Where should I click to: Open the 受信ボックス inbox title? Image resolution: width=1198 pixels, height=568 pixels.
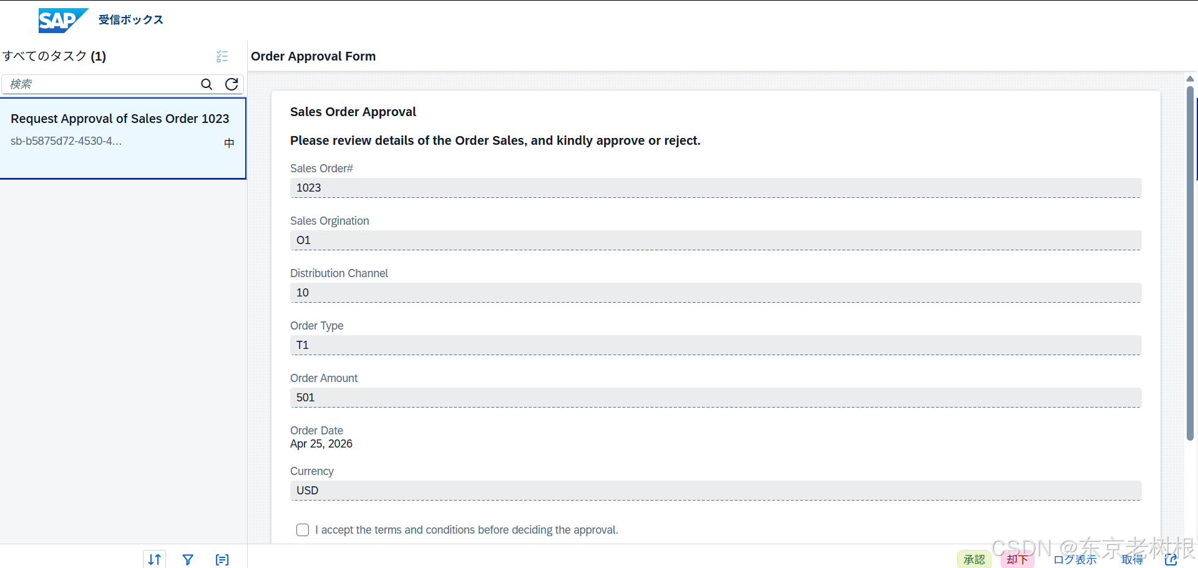click(131, 20)
